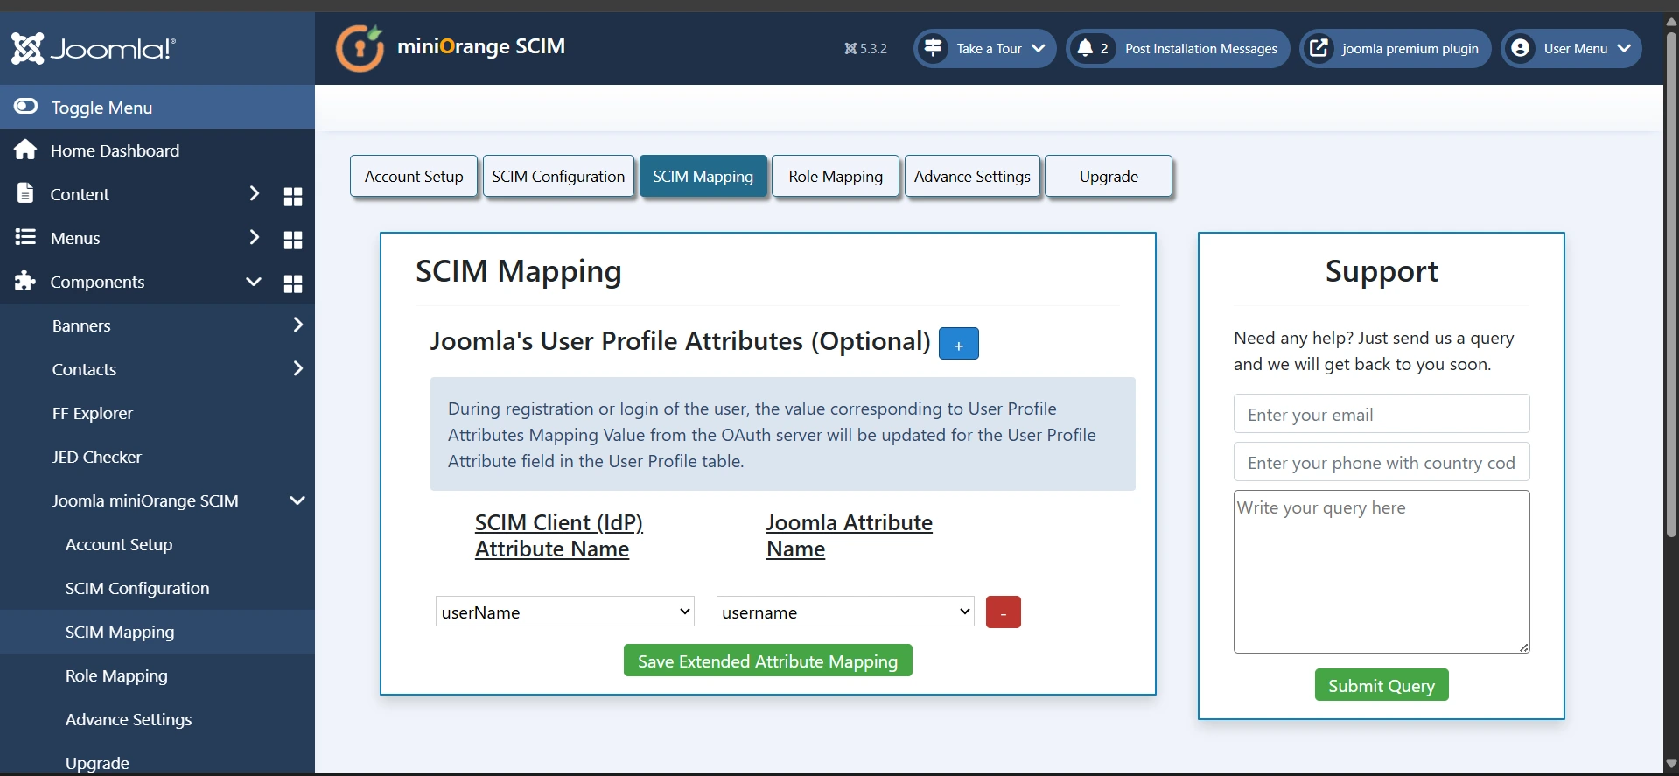The width and height of the screenshot is (1679, 776).
Task: Expand the Menus submenu chevron
Action: point(254,237)
